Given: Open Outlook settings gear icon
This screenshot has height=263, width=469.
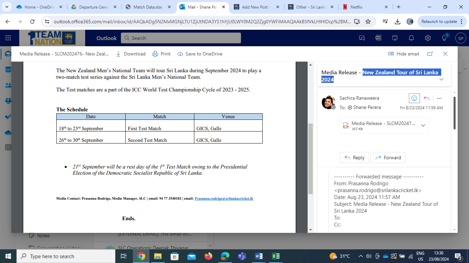Looking at the screenshot, I should pyautogui.click(x=428, y=38).
